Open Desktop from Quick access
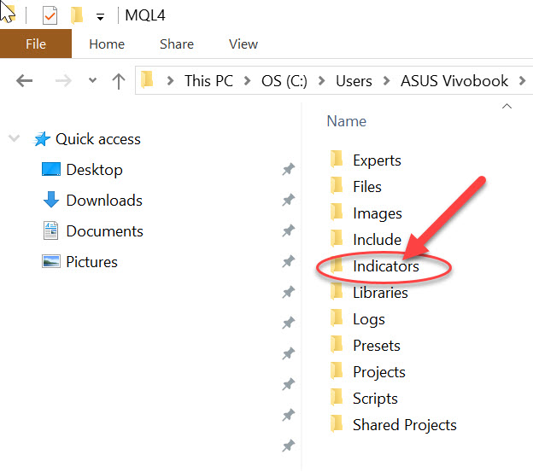The height and width of the screenshot is (472, 533). click(95, 170)
